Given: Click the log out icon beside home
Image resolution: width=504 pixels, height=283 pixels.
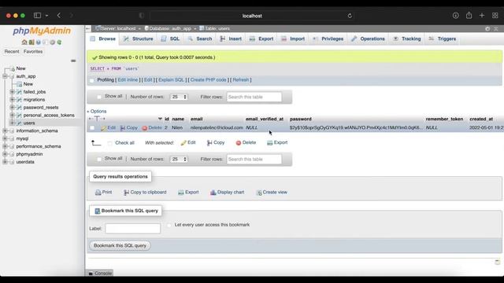Looking at the screenshot, I should (x=31, y=42).
